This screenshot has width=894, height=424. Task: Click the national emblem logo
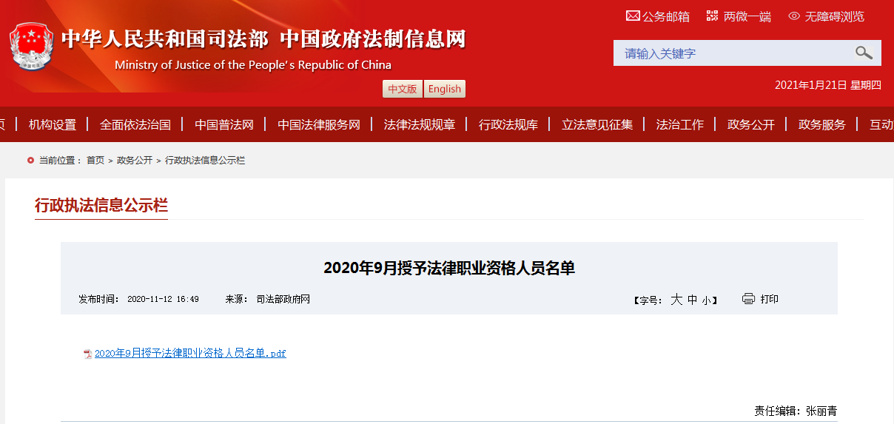coord(31,47)
